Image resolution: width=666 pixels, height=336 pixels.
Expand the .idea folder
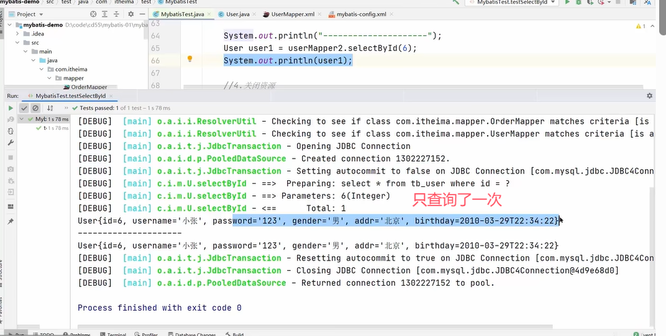pyautogui.click(x=18, y=33)
